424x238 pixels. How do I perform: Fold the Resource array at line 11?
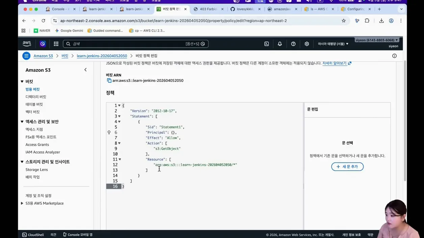(120, 159)
